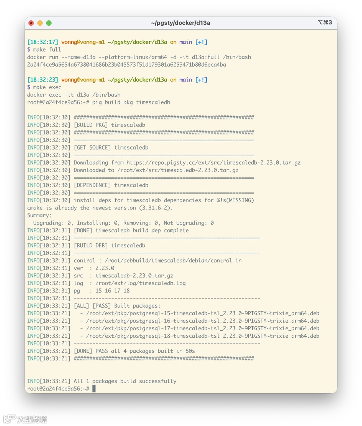Image resolution: width=362 pixels, height=426 pixels.
Task: Click the timestamp [18:32:23] in second prompt
Action: 43,80
